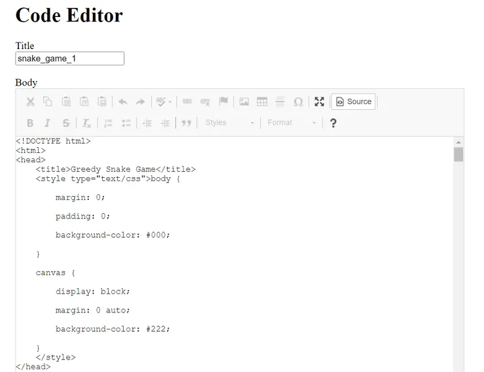Screen dimensions: 484x372
Task: Insert a numbered list
Action: (108, 123)
